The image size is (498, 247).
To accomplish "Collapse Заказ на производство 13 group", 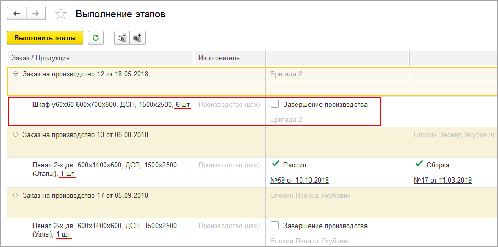I will coord(15,134).
